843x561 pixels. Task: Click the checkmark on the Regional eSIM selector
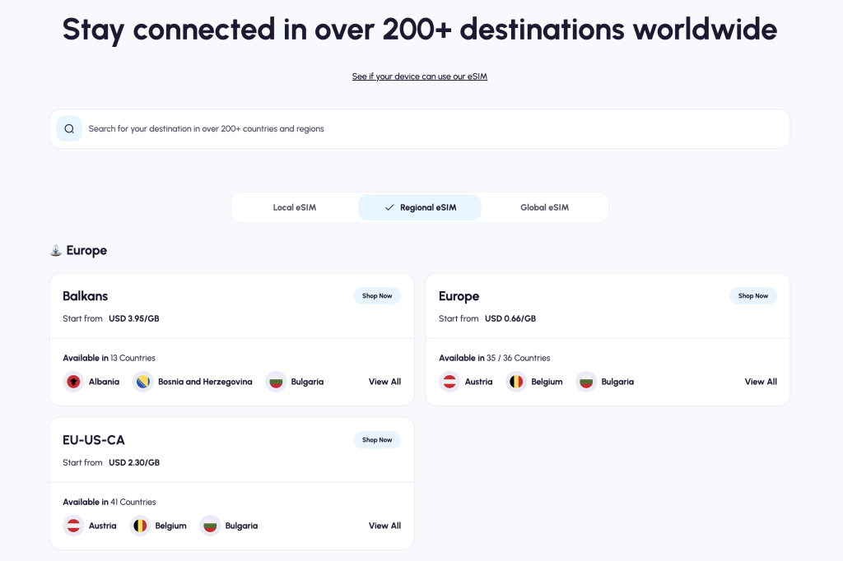(x=389, y=207)
